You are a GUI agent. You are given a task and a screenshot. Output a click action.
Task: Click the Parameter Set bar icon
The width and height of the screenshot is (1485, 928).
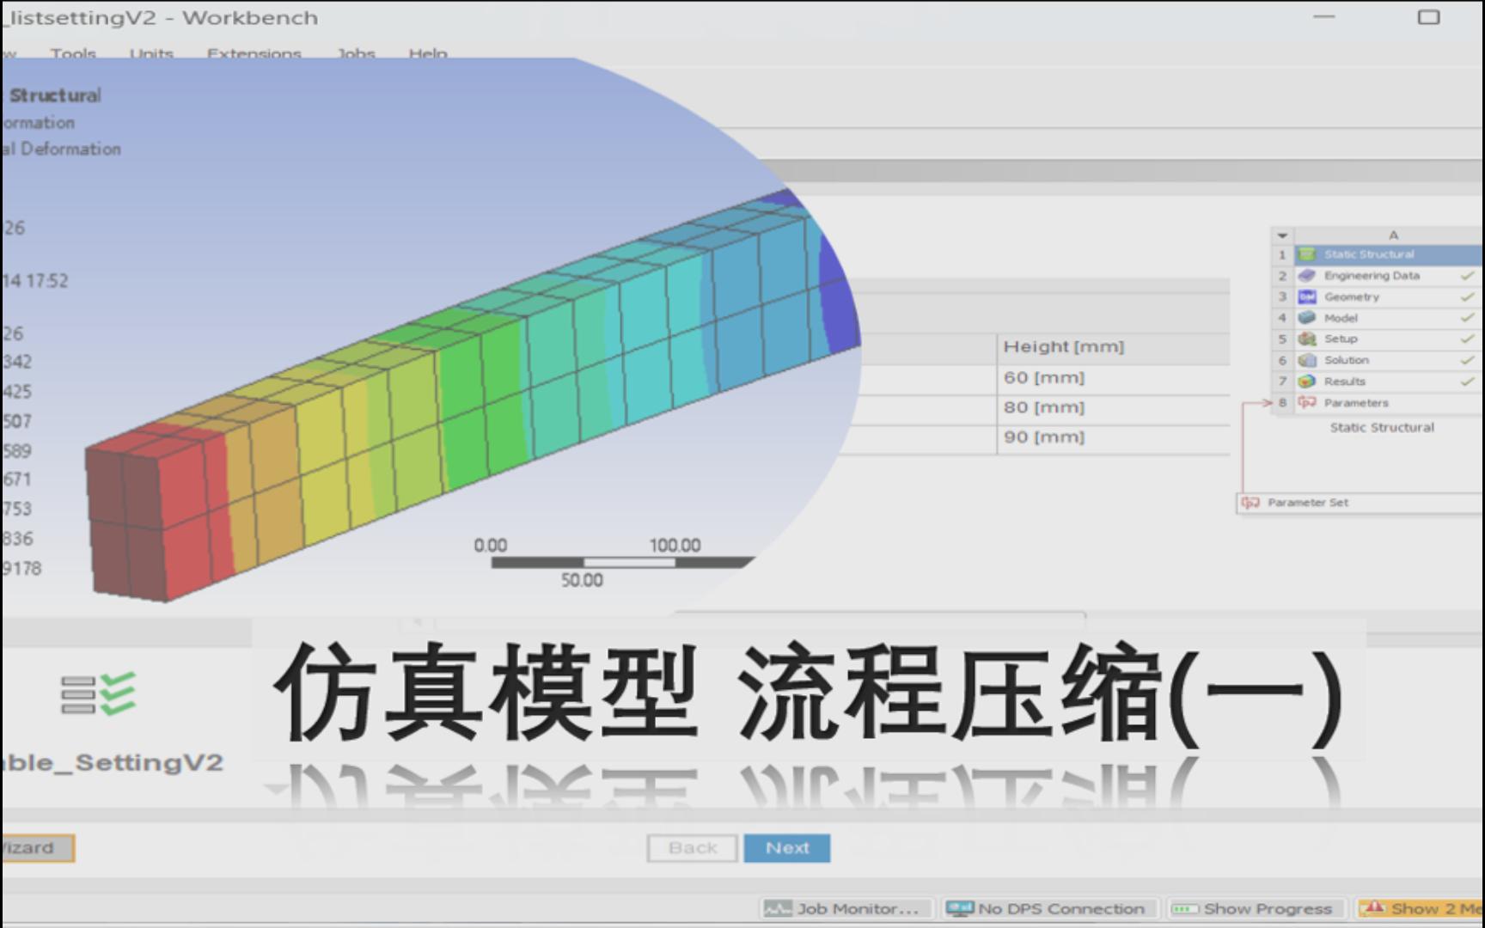[1250, 503]
